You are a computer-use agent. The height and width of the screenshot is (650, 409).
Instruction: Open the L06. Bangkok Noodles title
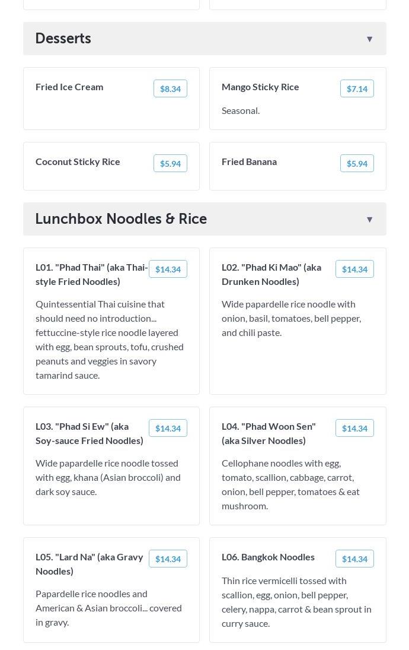point(268,557)
